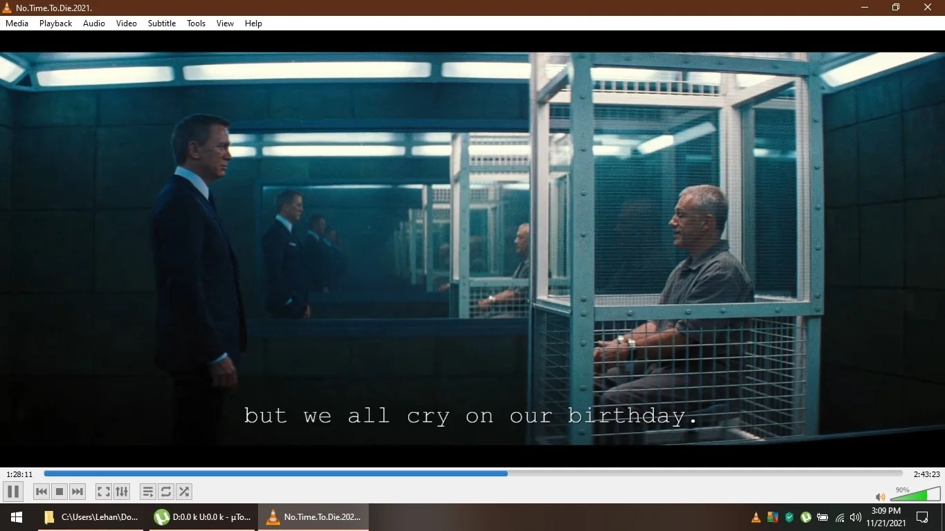Switch to the File Explorer taskbar window
This screenshot has height=531, width=945.
click(x=91, y=517)
